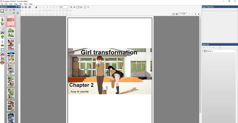Click the fit whole page icon

pyautogui.click(x=78, y=7)
